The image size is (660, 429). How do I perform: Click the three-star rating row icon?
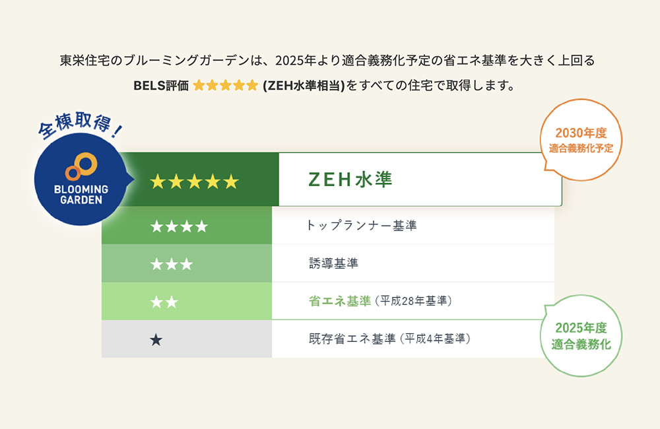coord(172,264)
